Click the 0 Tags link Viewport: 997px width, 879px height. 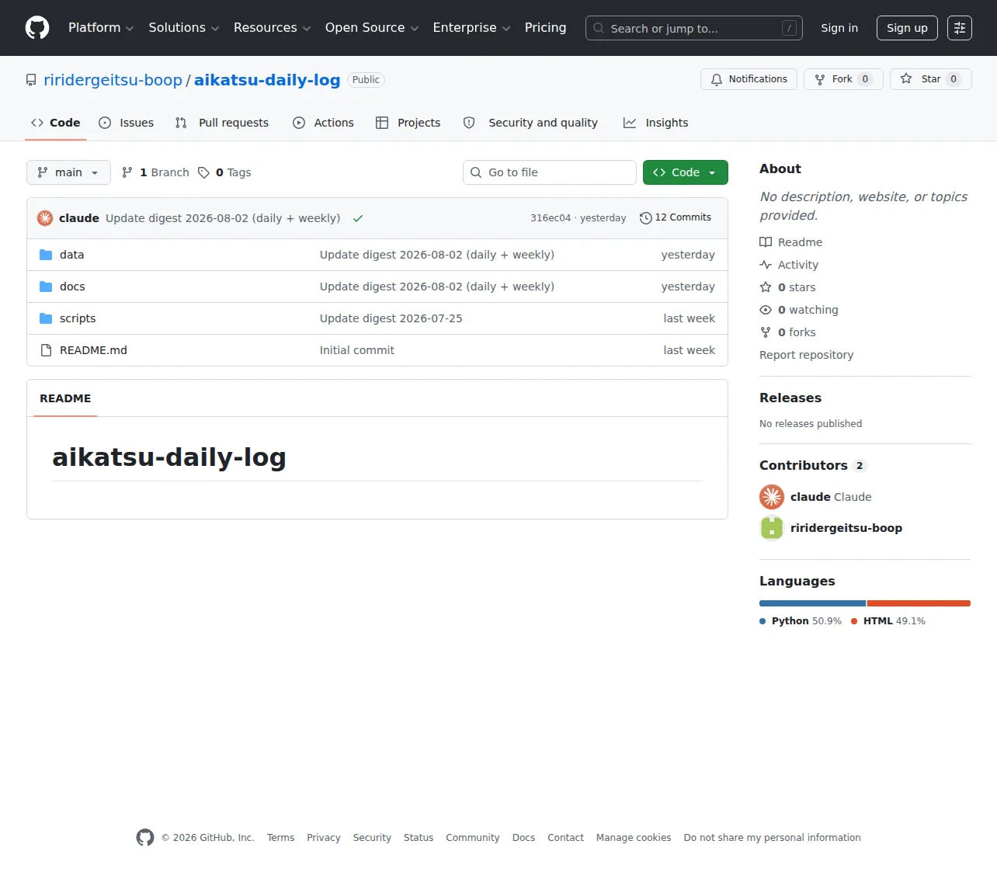coord(224,172)
